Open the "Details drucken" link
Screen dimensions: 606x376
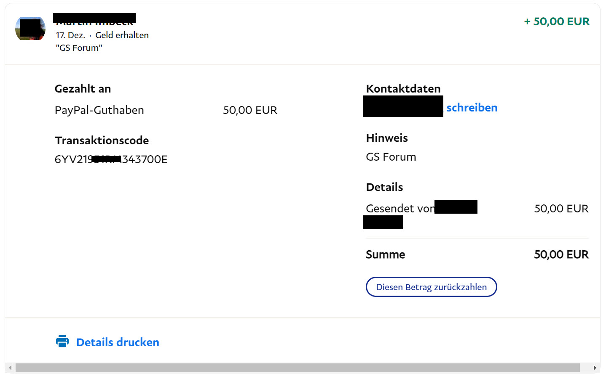pyautogui.click(x=118, y=342)
